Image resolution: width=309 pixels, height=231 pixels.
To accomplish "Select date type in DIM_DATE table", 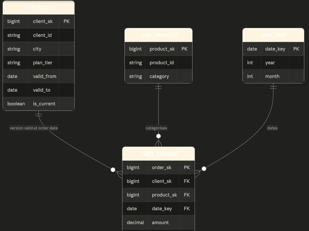I will click(252, 49).
